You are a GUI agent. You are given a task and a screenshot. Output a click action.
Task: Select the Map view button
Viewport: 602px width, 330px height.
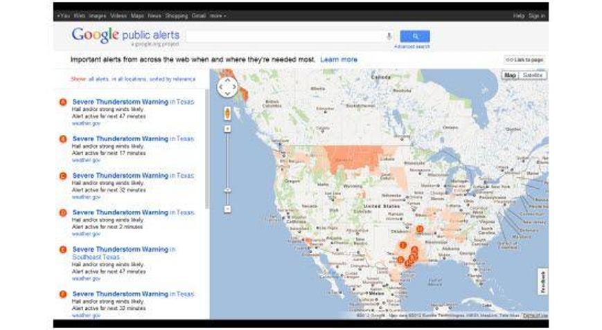(511, 75)
